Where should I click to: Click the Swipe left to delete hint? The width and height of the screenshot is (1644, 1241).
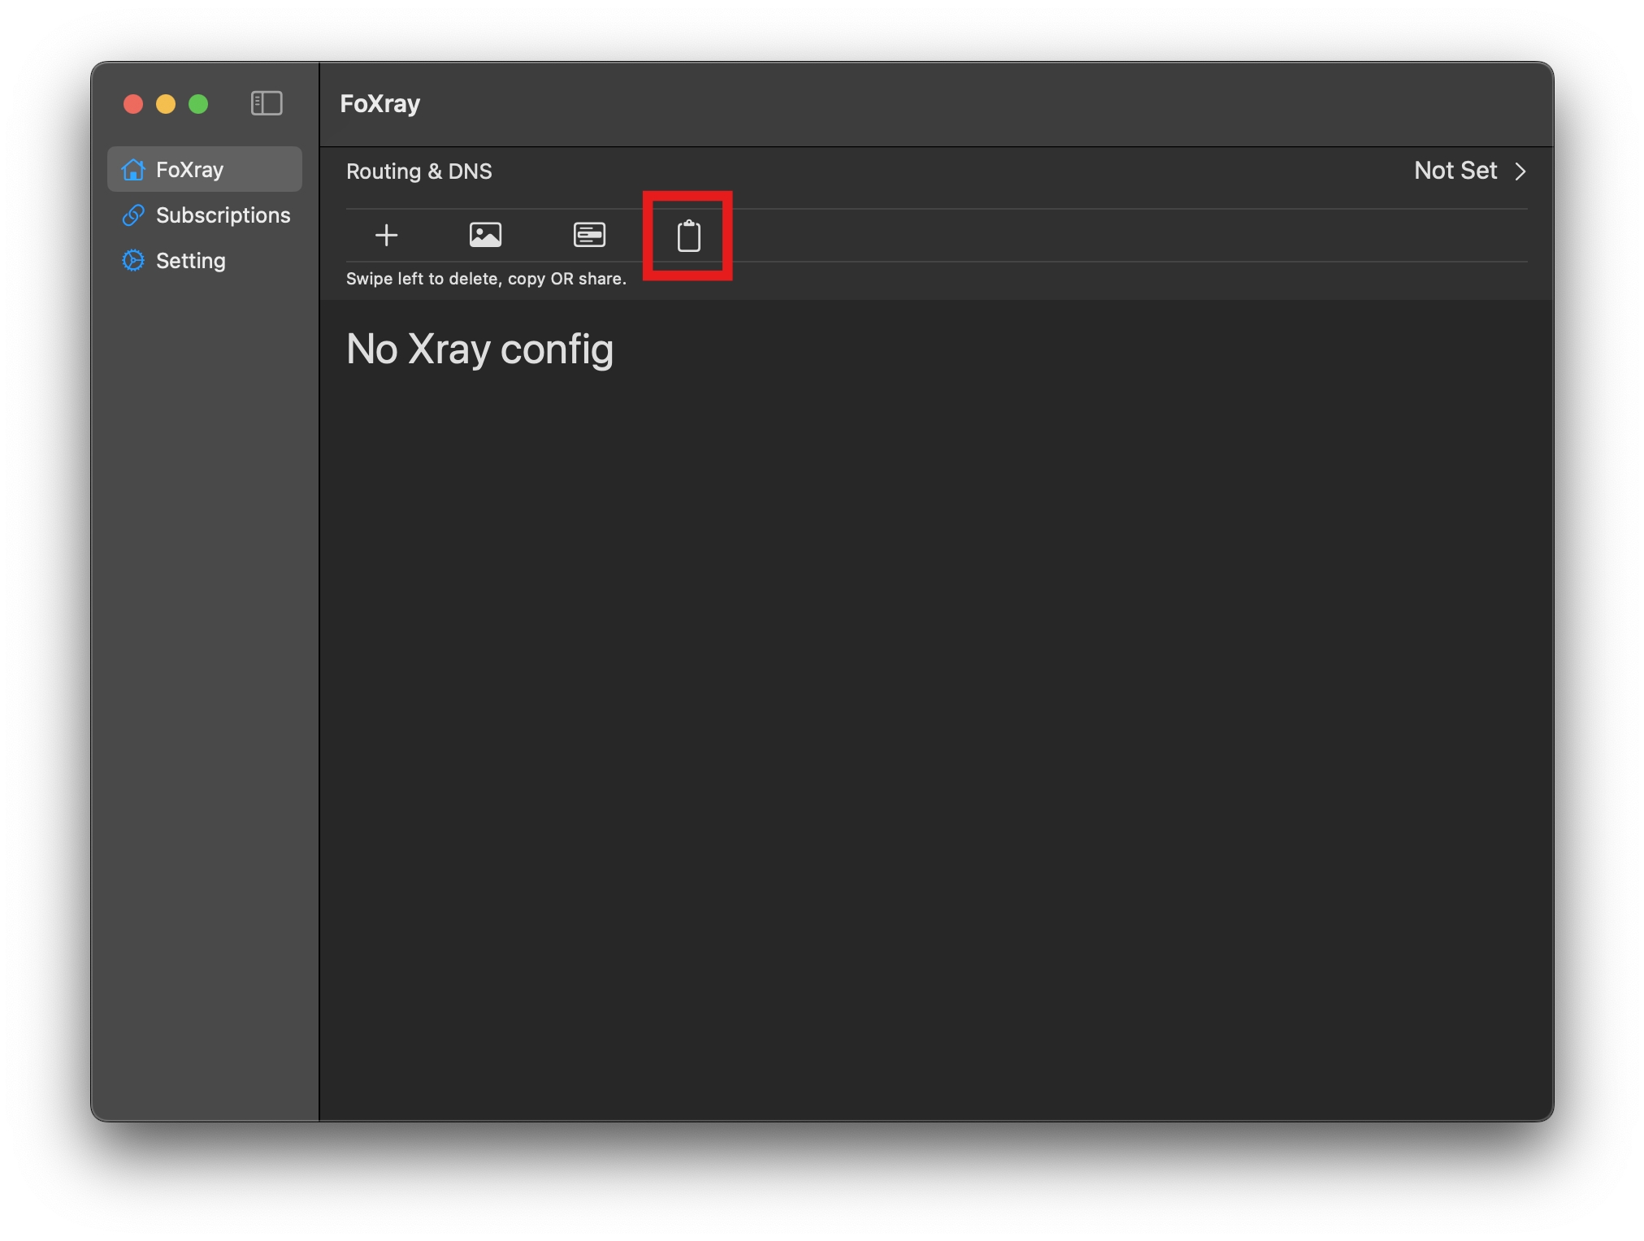[x=486, y=279]
